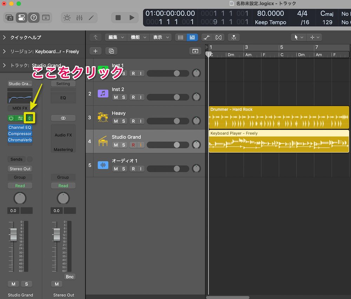
Task: Click Stereo Out channel strip volume fader
Action: coord(57,234)
